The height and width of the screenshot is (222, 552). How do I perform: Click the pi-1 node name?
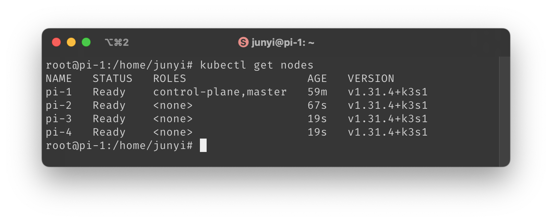[59, 92]
